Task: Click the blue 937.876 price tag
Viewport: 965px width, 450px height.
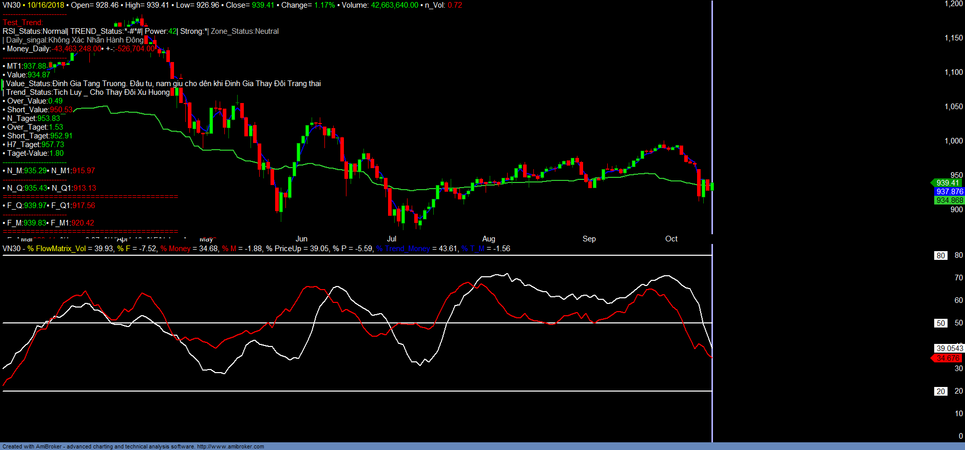Action: pyautogui.click(x=949, y=192)
